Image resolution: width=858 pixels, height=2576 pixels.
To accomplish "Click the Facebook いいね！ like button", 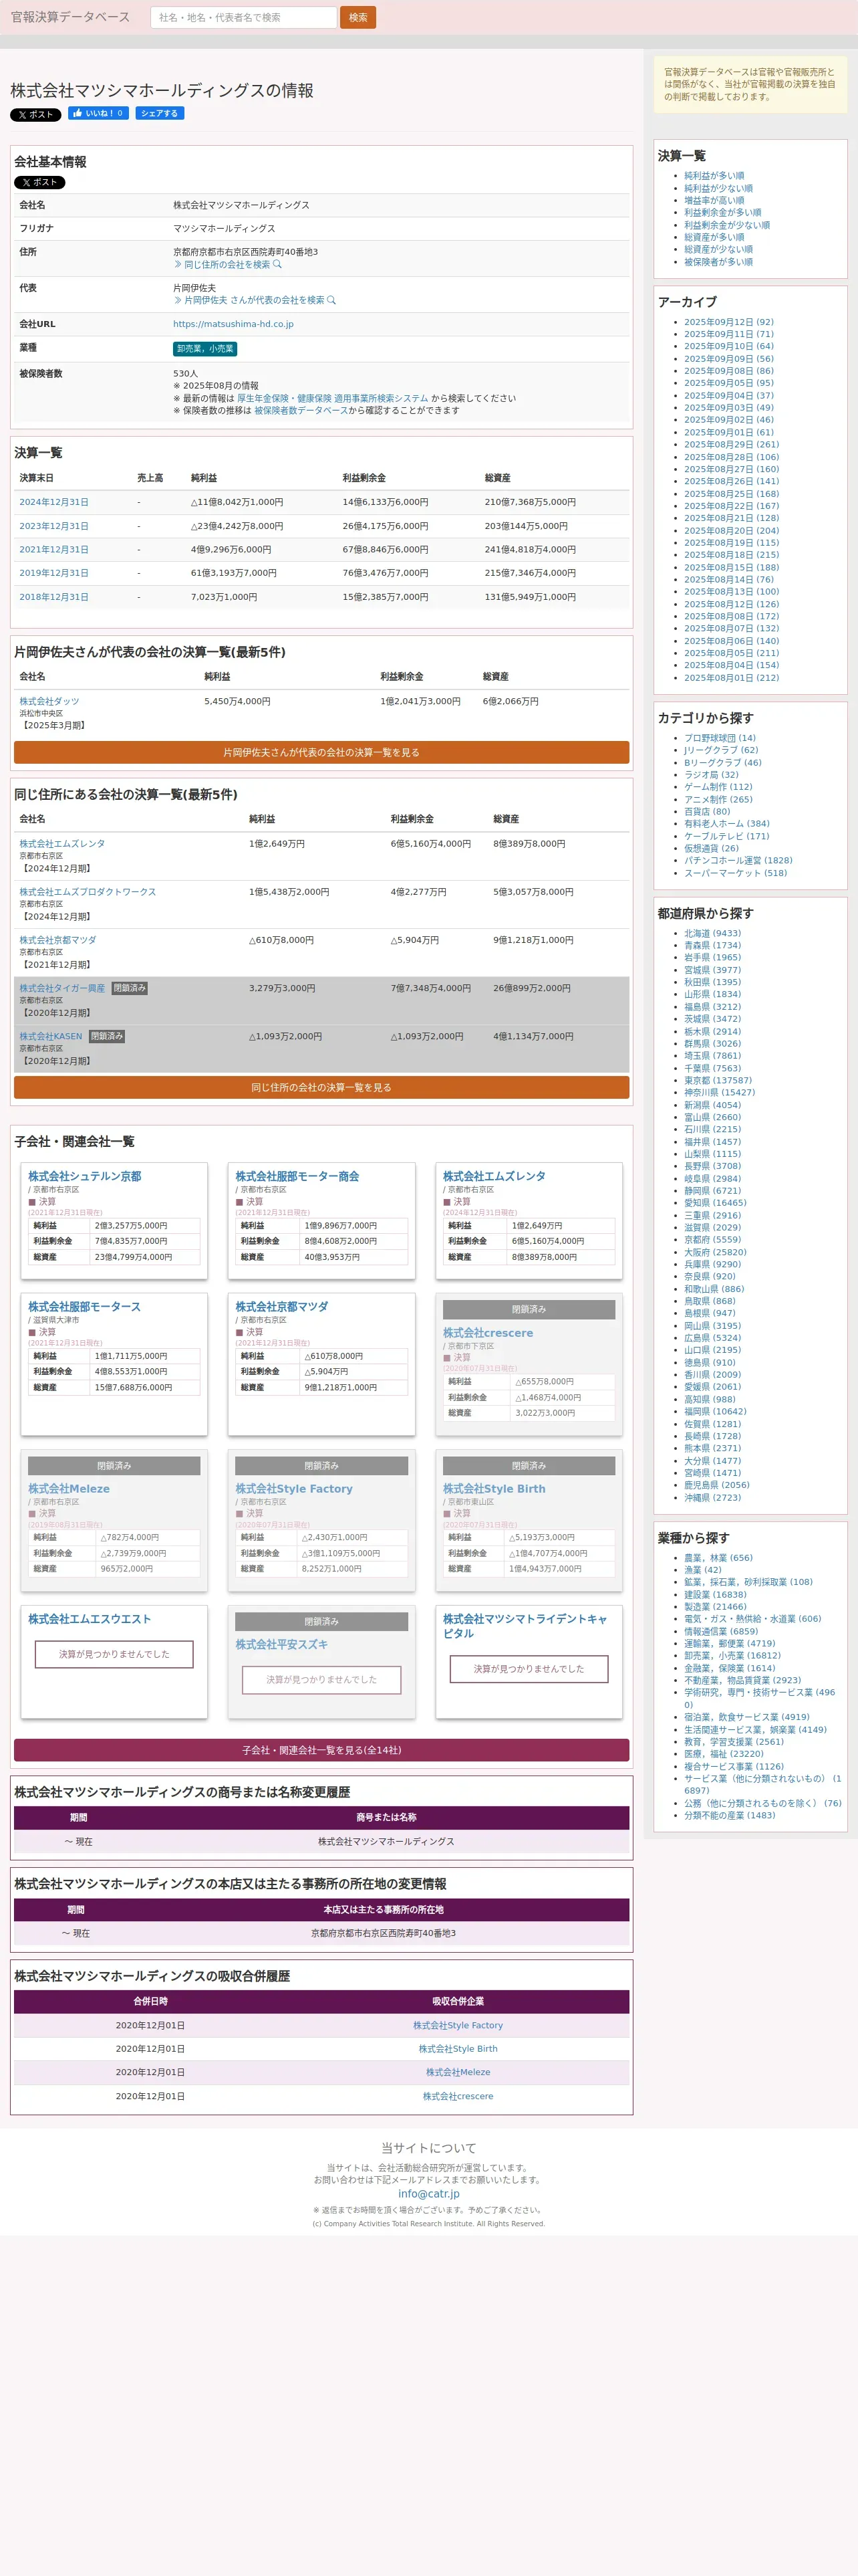I will click(98, 113).
